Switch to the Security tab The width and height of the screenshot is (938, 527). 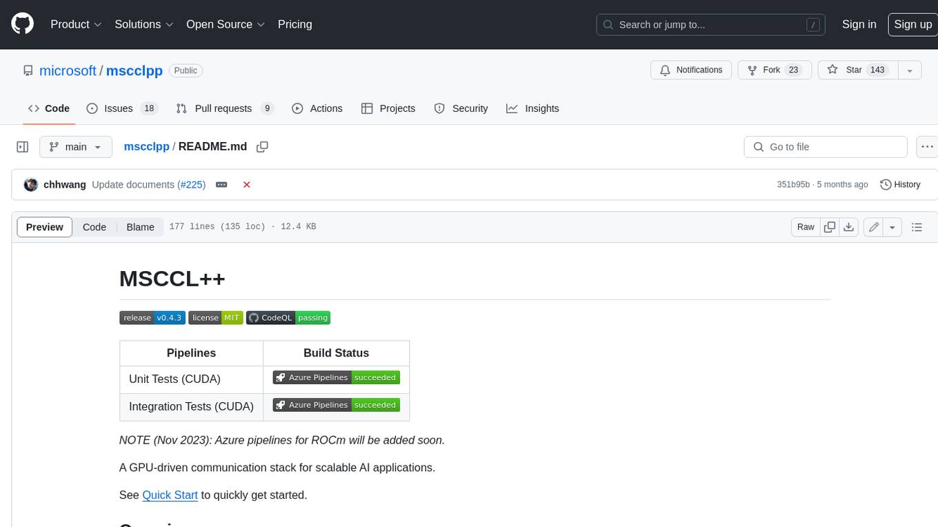click(x=461, y=108)
